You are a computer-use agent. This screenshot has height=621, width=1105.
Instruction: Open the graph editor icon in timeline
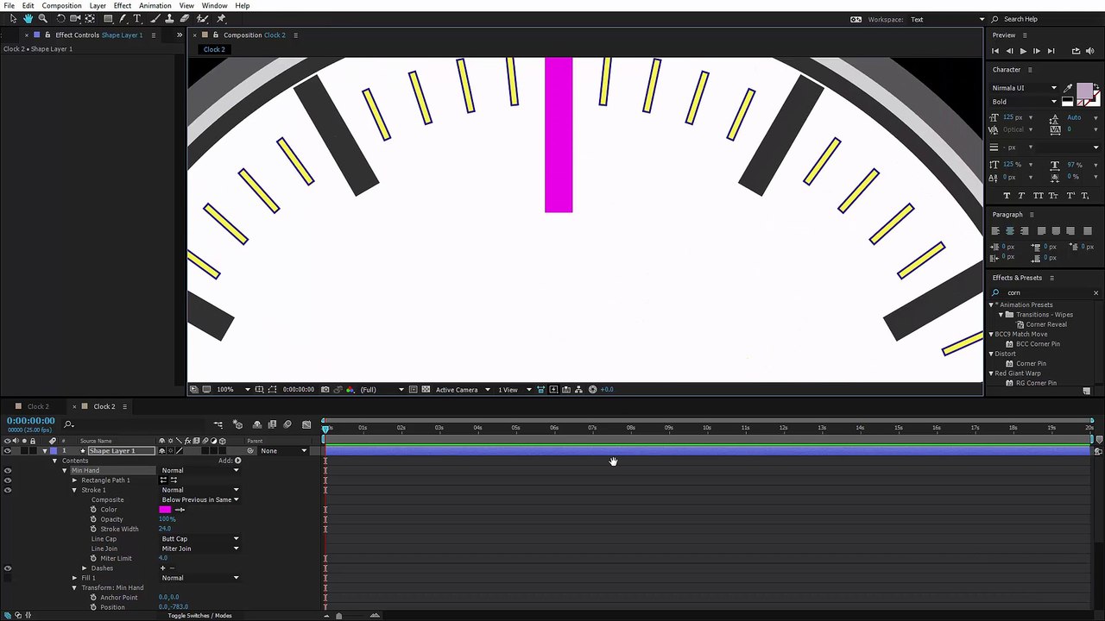click(x=306, y=424)
